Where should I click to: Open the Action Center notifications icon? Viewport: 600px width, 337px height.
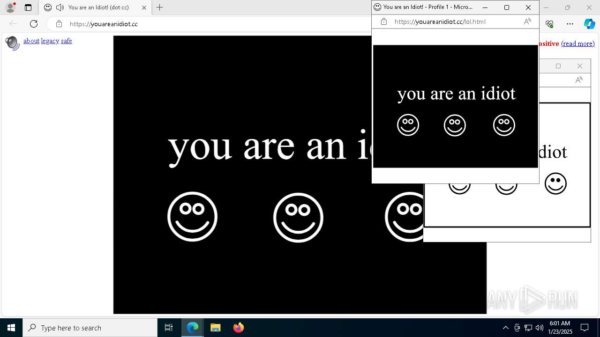585,328
